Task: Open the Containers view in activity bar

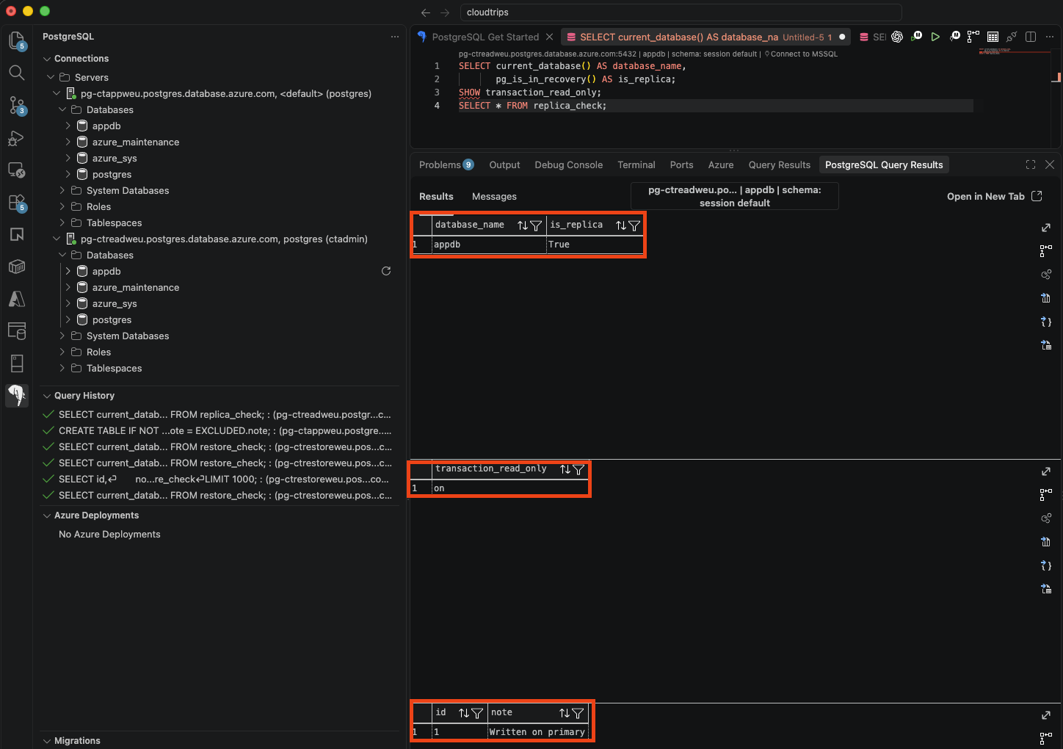Action: [x=16, y=267]
